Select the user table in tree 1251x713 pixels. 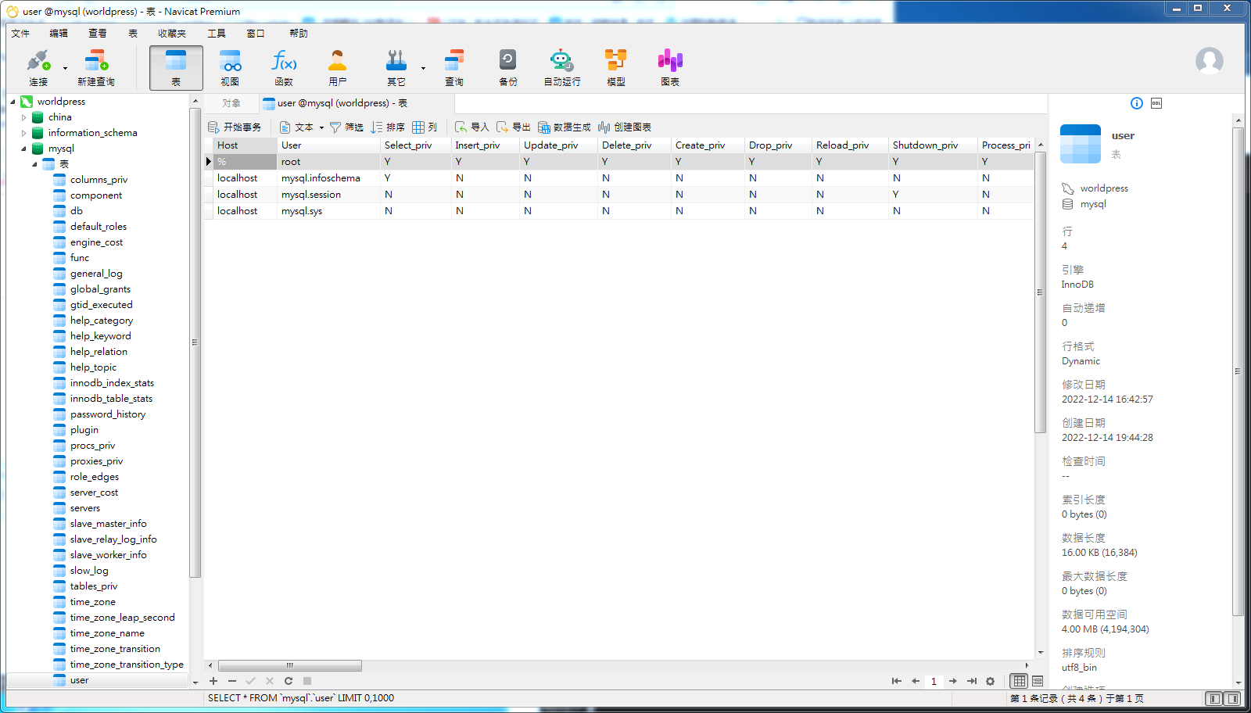pos(79,680)
